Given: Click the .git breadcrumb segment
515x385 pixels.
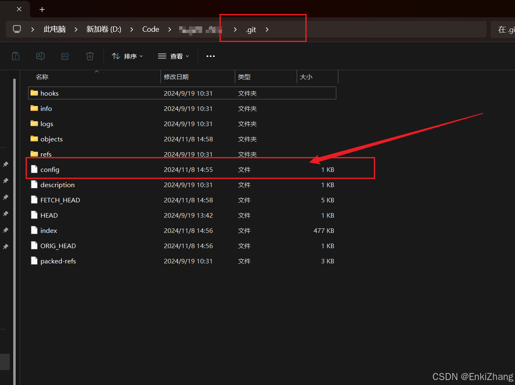Looking at the screenshot, I should tap(251, 29).
